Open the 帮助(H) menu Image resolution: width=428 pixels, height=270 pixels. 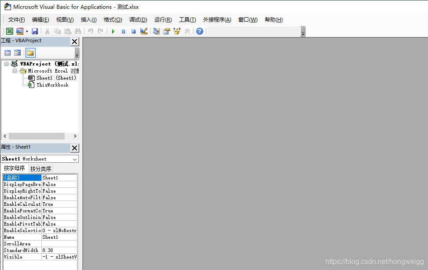click(x=274, y=20)
